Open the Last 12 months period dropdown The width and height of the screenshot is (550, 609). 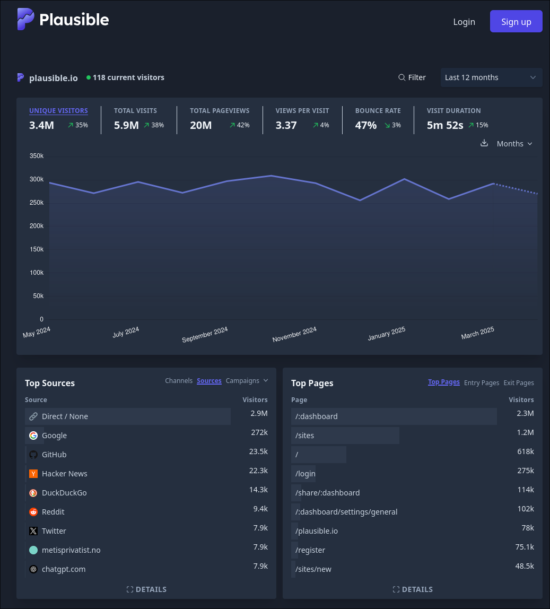pyautogui.click(x=491, y=77)
